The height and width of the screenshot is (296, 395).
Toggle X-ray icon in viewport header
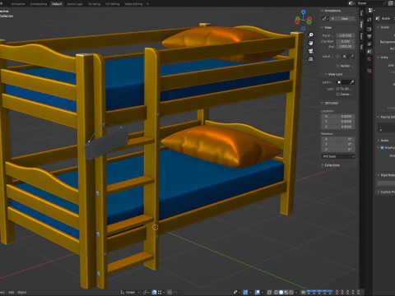click(x=269, y=292)
